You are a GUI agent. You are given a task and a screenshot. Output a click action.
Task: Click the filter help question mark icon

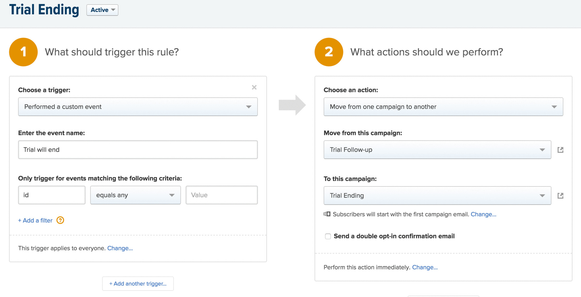(x=60, y=220)
